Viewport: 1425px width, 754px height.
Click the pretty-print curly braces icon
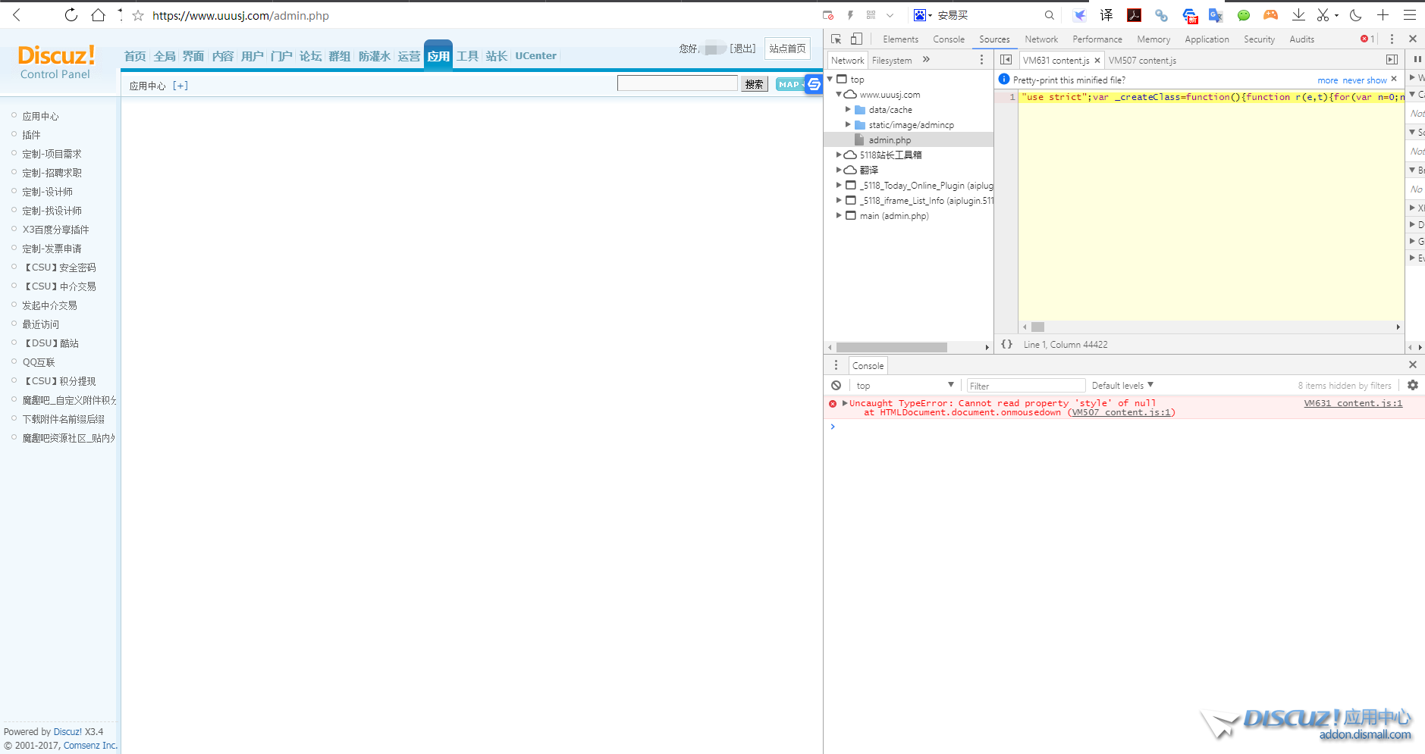pos(1006,344)
